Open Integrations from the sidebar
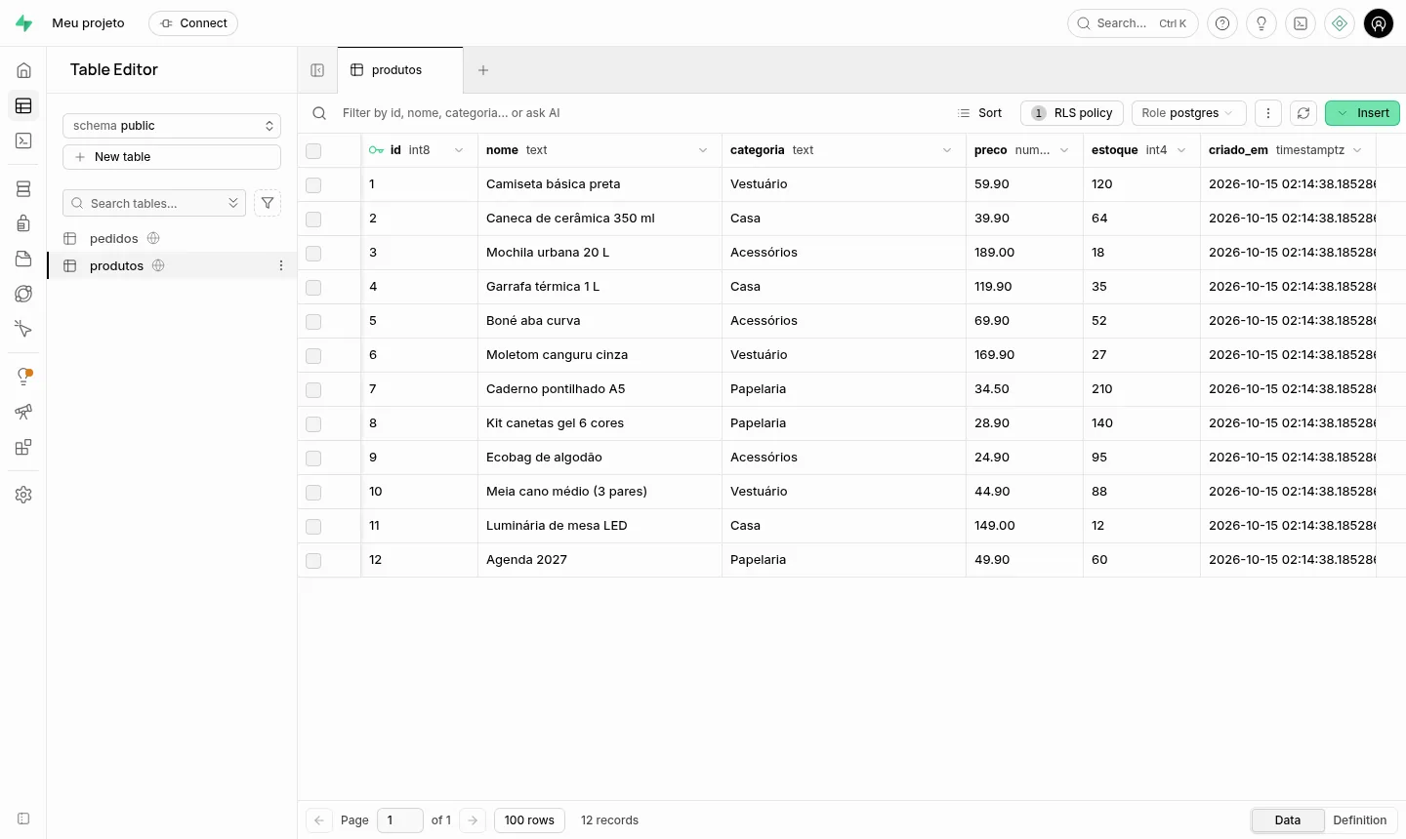This screenshot has width=1406, height=839. (x=23, y=447)
